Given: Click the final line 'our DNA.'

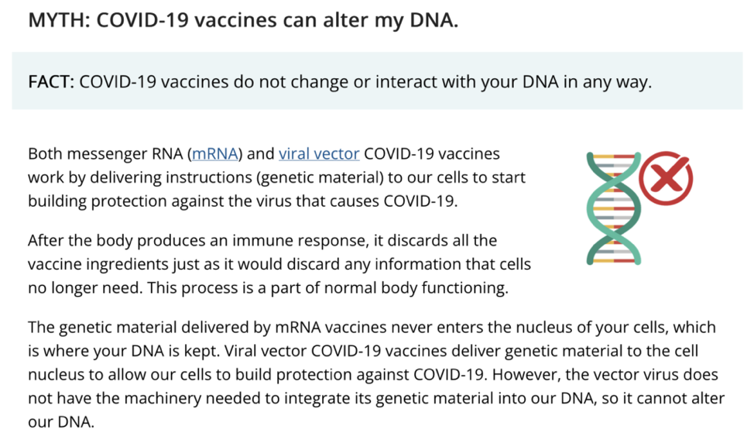Looking at the screenshot, I should coord(61,421).
